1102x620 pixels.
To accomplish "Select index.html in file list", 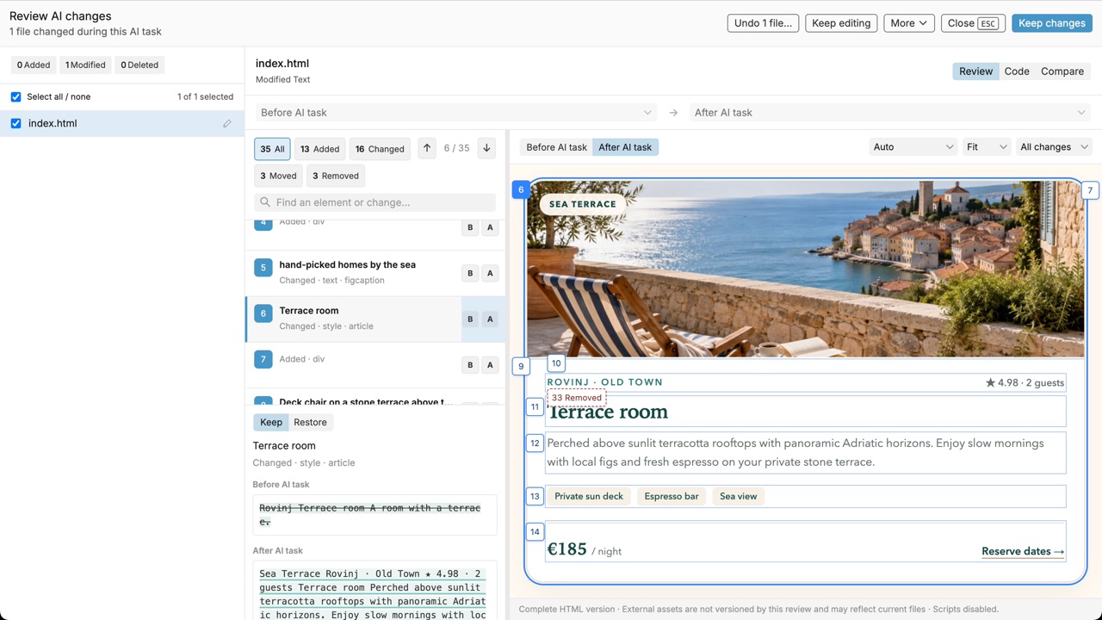I will (122, 123).
